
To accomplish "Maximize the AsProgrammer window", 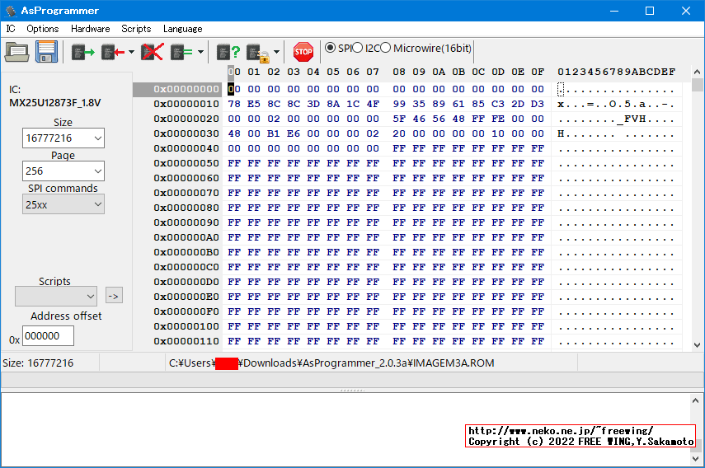I will pos(650,11).
